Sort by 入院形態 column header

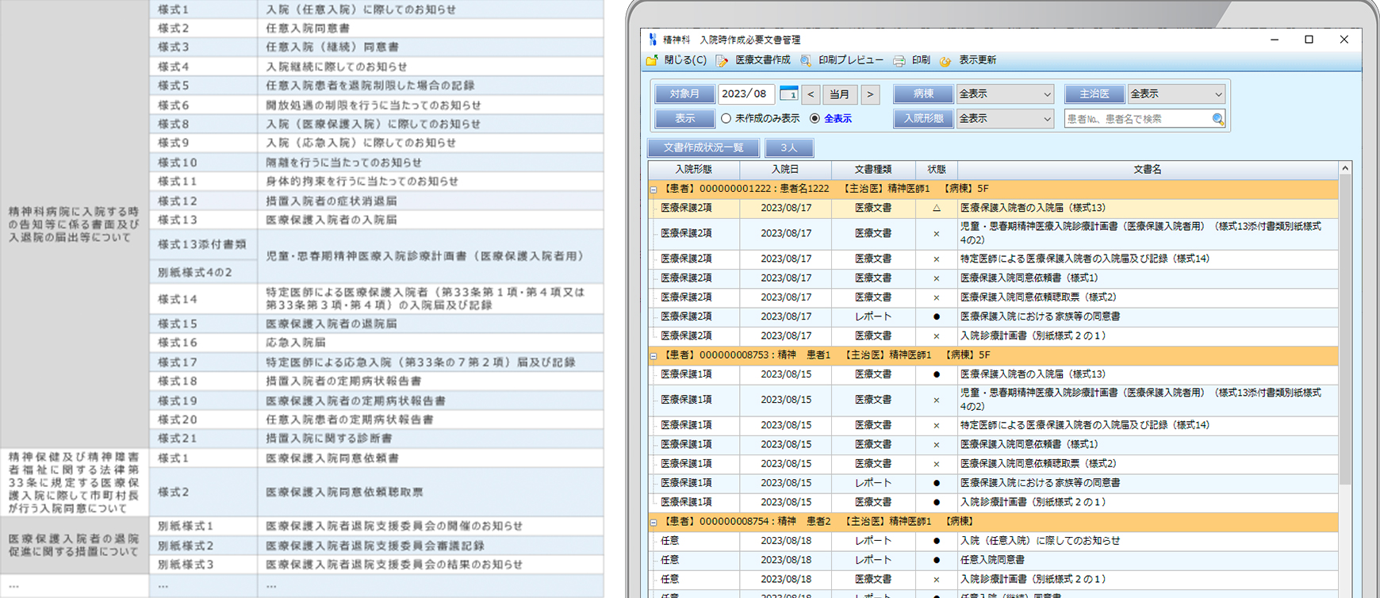(694, 170)
